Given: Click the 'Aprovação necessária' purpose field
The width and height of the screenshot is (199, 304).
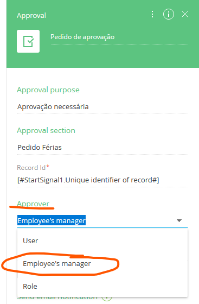Looking at the screenshot, I should (102, 107).
